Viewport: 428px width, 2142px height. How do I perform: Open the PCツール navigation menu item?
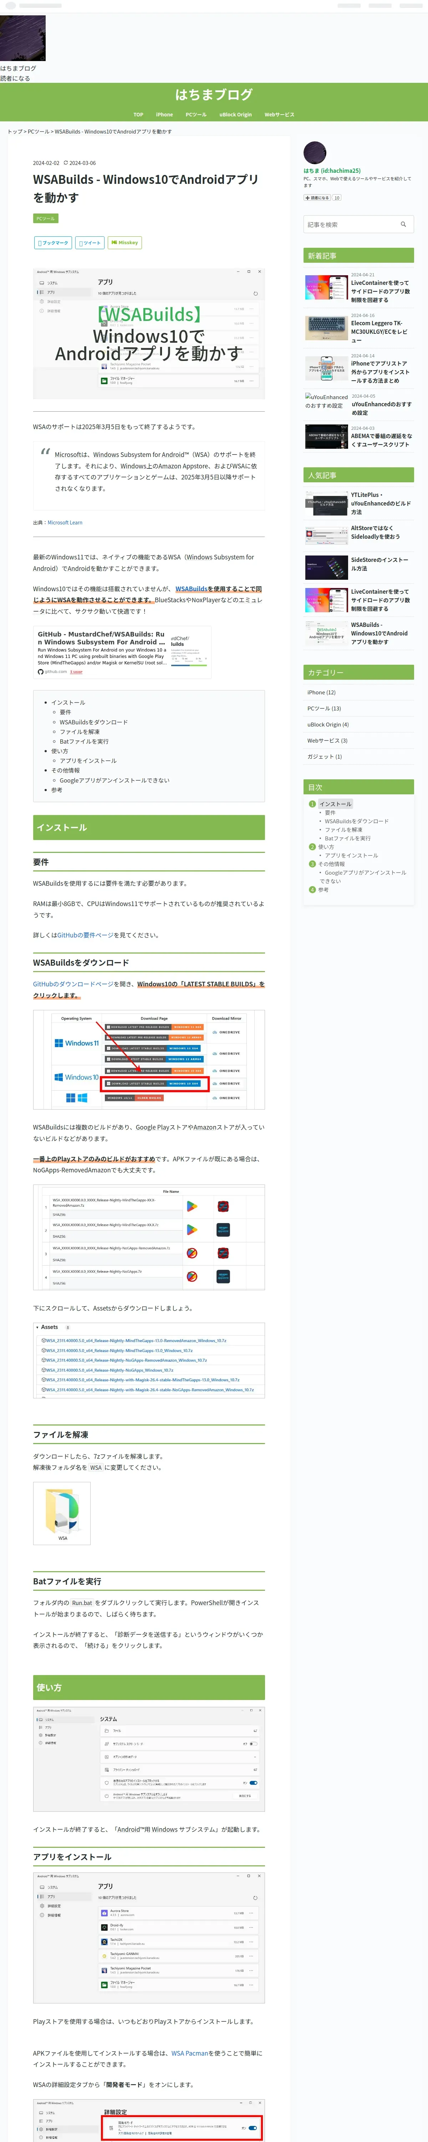196,115
